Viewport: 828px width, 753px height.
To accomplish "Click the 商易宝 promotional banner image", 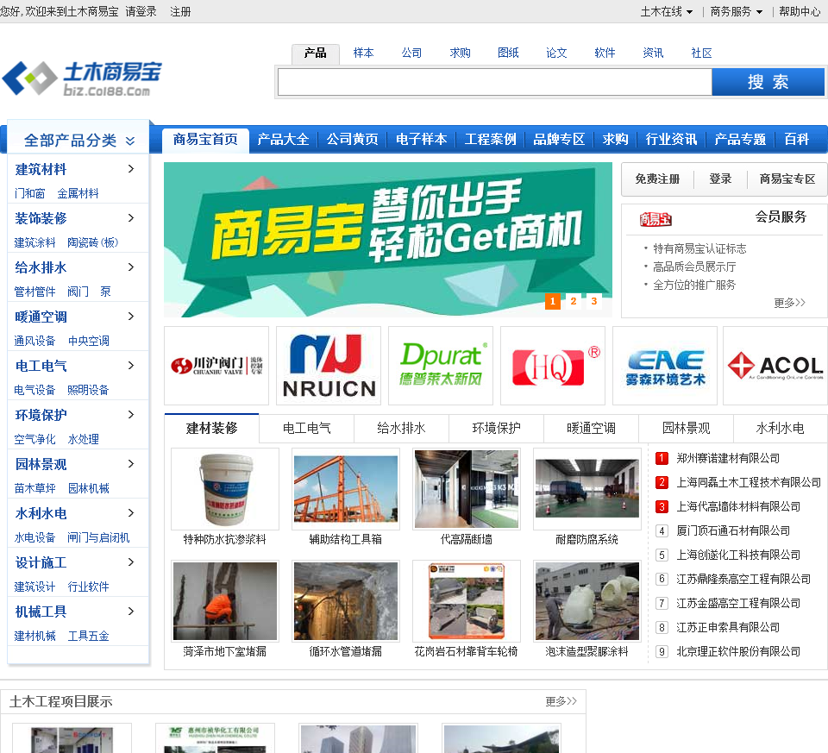I will 387,240.
